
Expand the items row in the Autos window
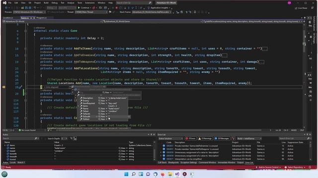tap(5, 145)
